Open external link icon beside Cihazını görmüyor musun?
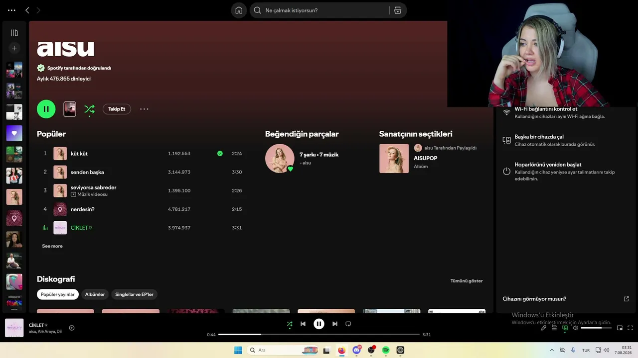Image resolution: width=638 pixels, height=358 pixels. click(627, 299)
